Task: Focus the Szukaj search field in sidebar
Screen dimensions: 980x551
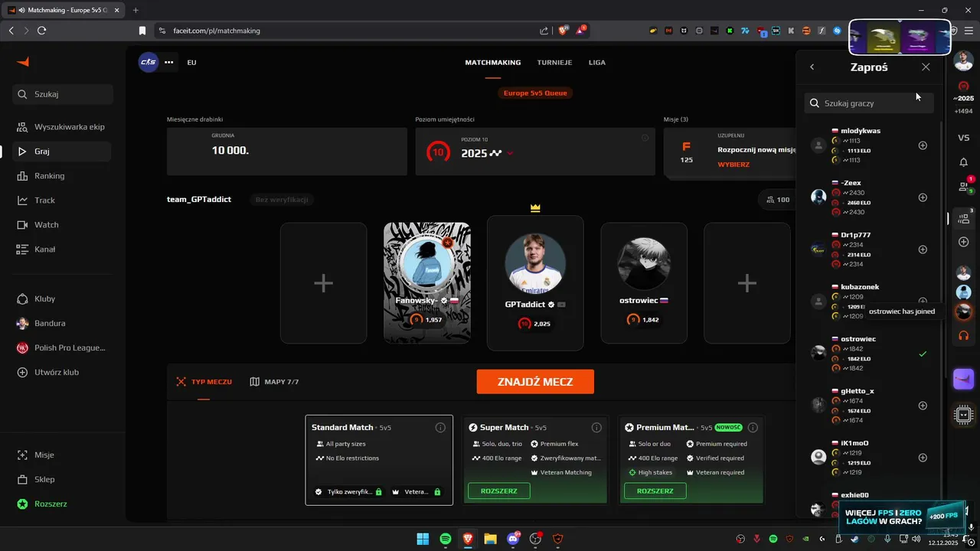Action: click(63, 94)
